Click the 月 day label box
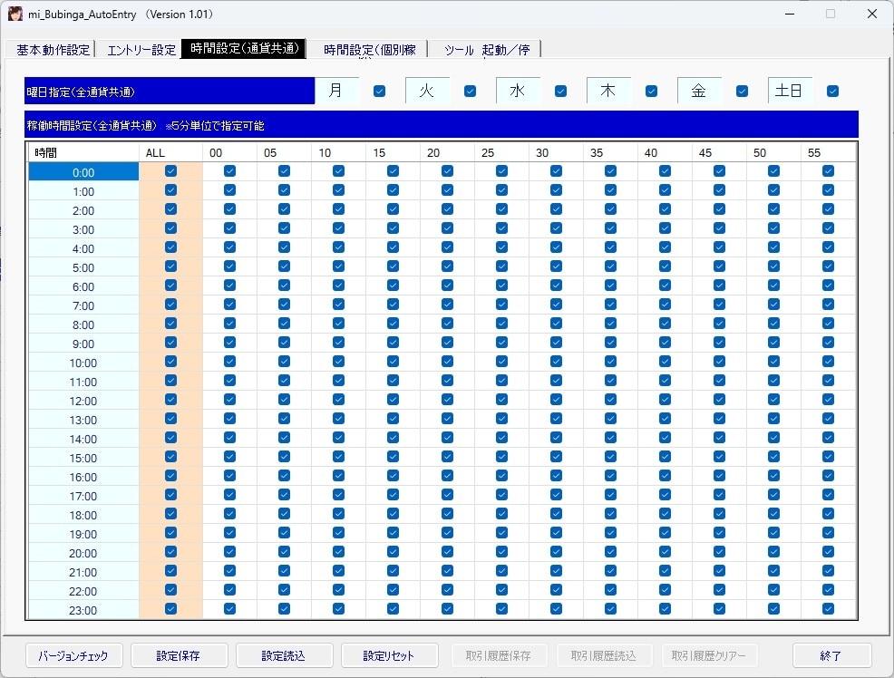This screenshot has height=678, width=894. tap(336, 91)
